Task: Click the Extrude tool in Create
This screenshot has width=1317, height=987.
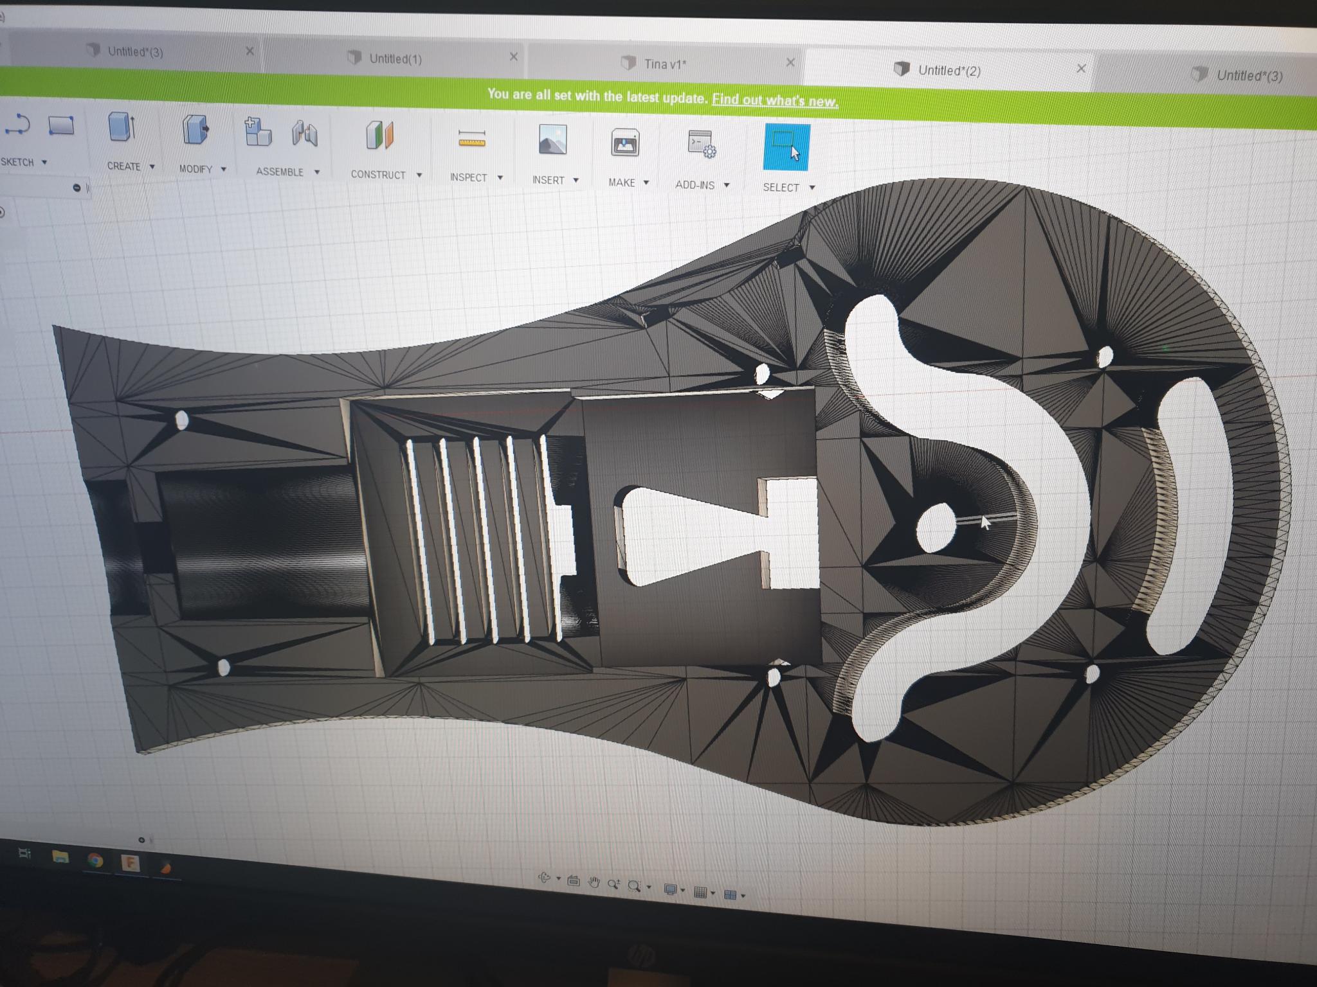Action: pos(122,127)
